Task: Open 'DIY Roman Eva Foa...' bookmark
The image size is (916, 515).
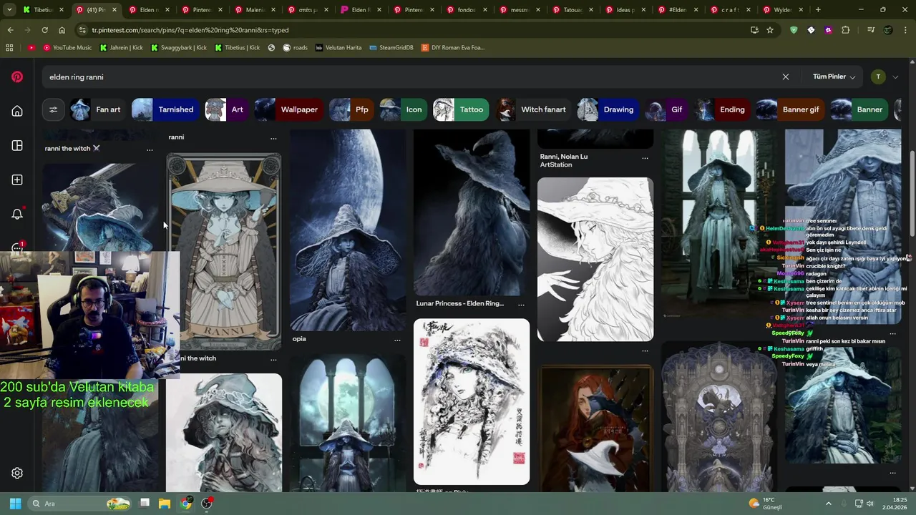Action: pos(453,47)
